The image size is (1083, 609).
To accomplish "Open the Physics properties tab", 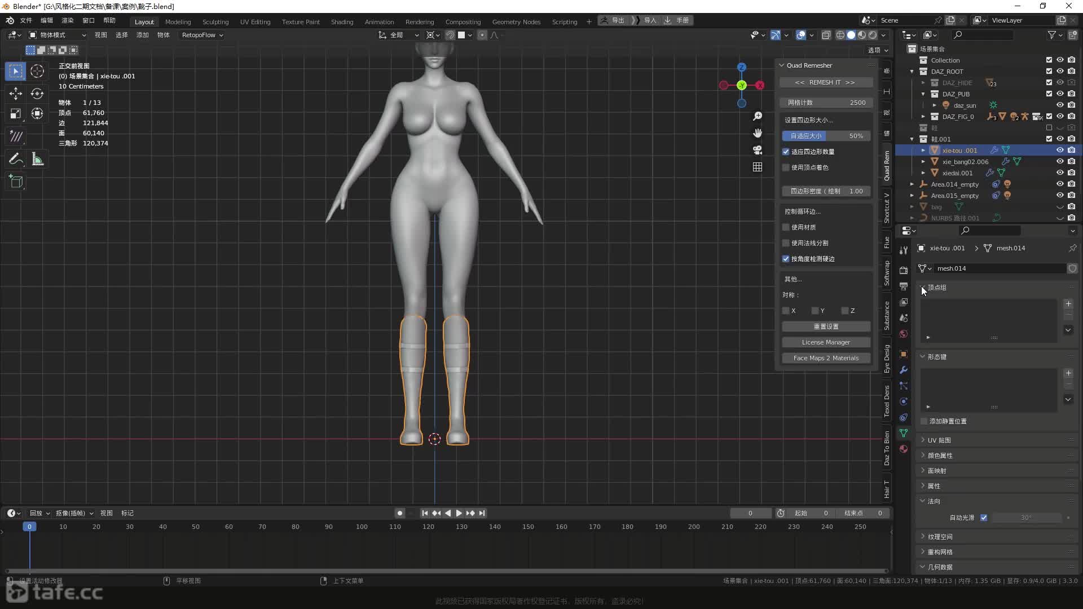I will click(x=904, y=401).
